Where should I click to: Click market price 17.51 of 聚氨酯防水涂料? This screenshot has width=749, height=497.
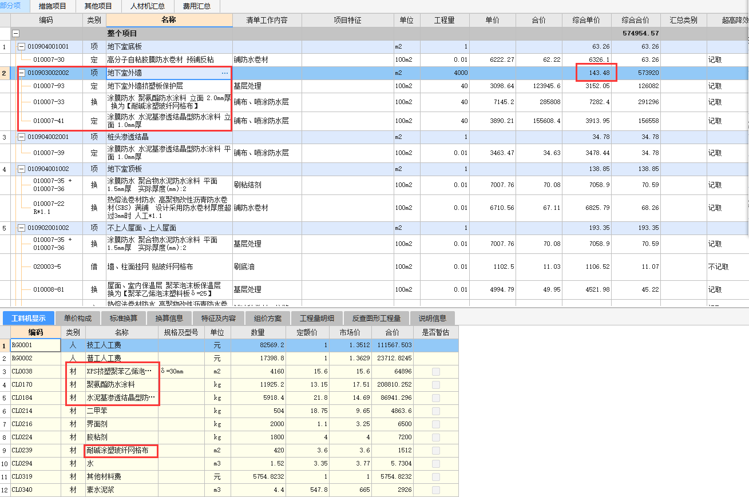350,385
